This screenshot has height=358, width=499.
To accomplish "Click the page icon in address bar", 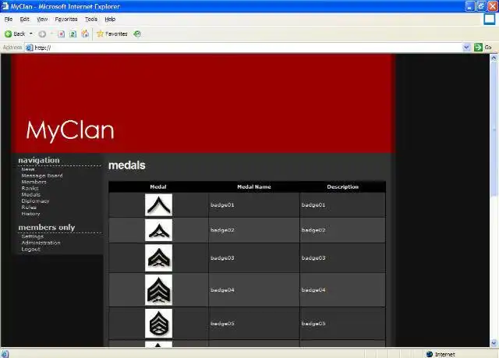I will coord(30,48).
